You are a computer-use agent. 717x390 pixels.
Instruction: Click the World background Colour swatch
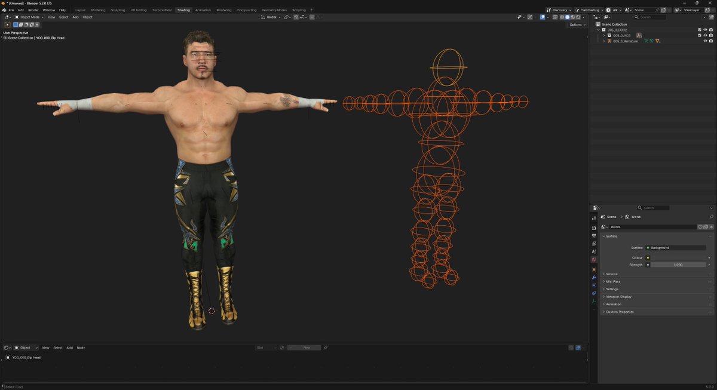[678, 258]
